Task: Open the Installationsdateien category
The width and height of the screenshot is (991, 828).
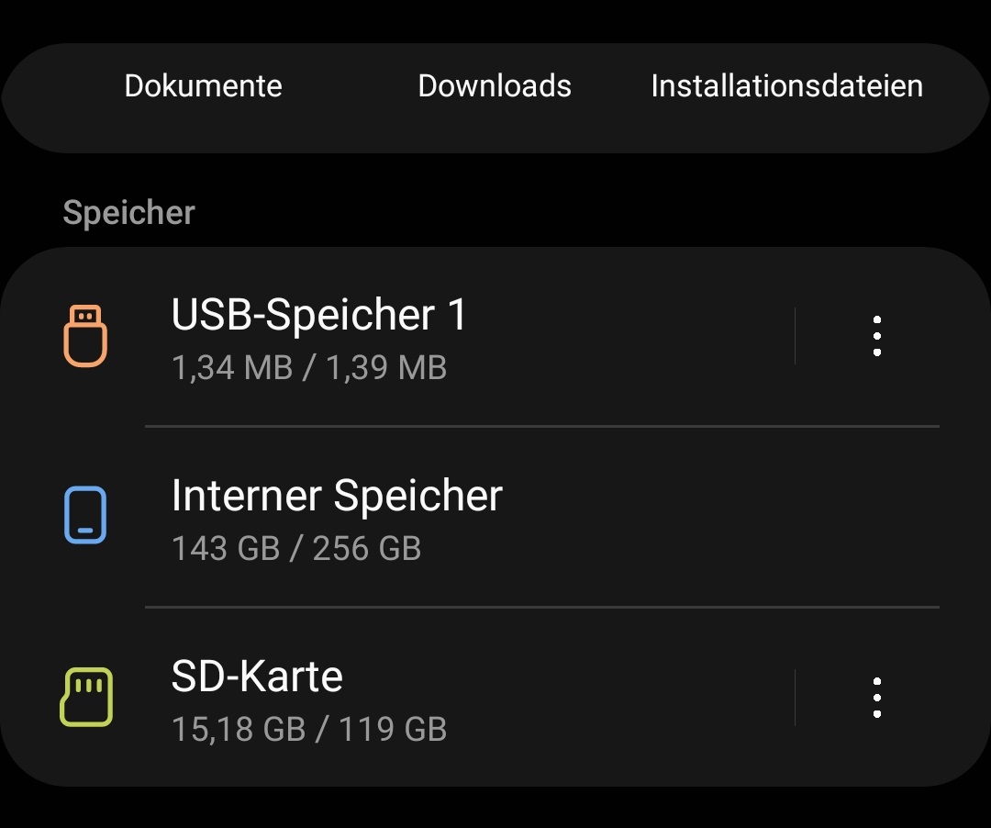Action: (x=787, y=86)
